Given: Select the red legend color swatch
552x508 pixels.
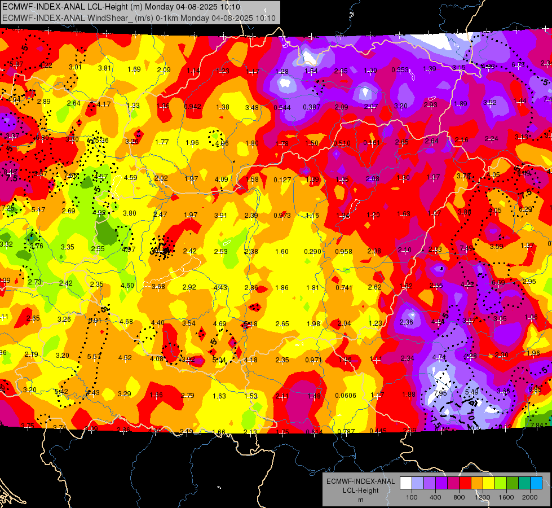Looking at the screenshot, I should [465, 483].
